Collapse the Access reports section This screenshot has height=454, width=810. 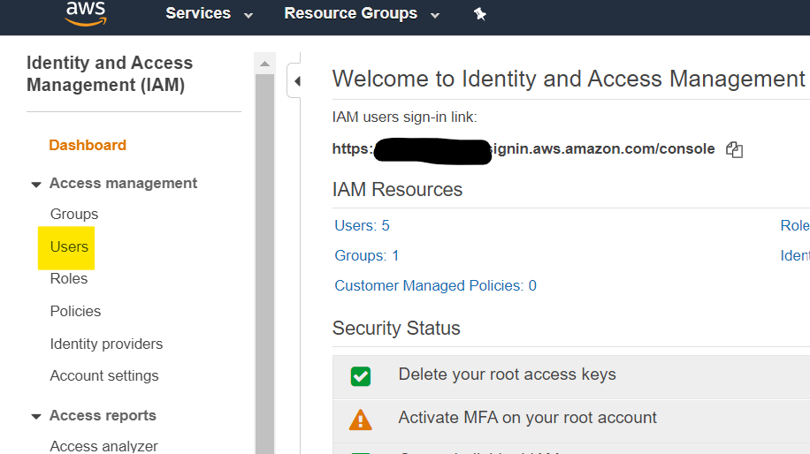(36, 417)
